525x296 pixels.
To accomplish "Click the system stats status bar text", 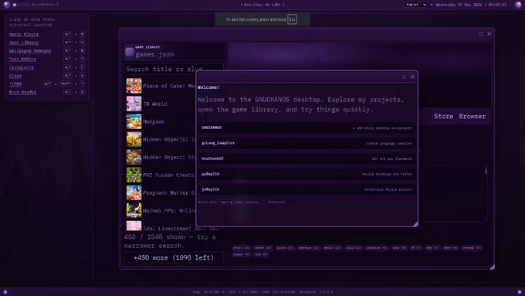I will click(262, 292).
